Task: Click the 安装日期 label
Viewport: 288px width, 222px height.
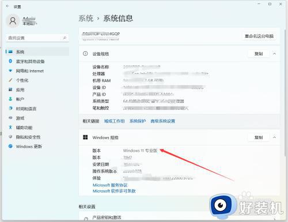Action: coord(101,164)
